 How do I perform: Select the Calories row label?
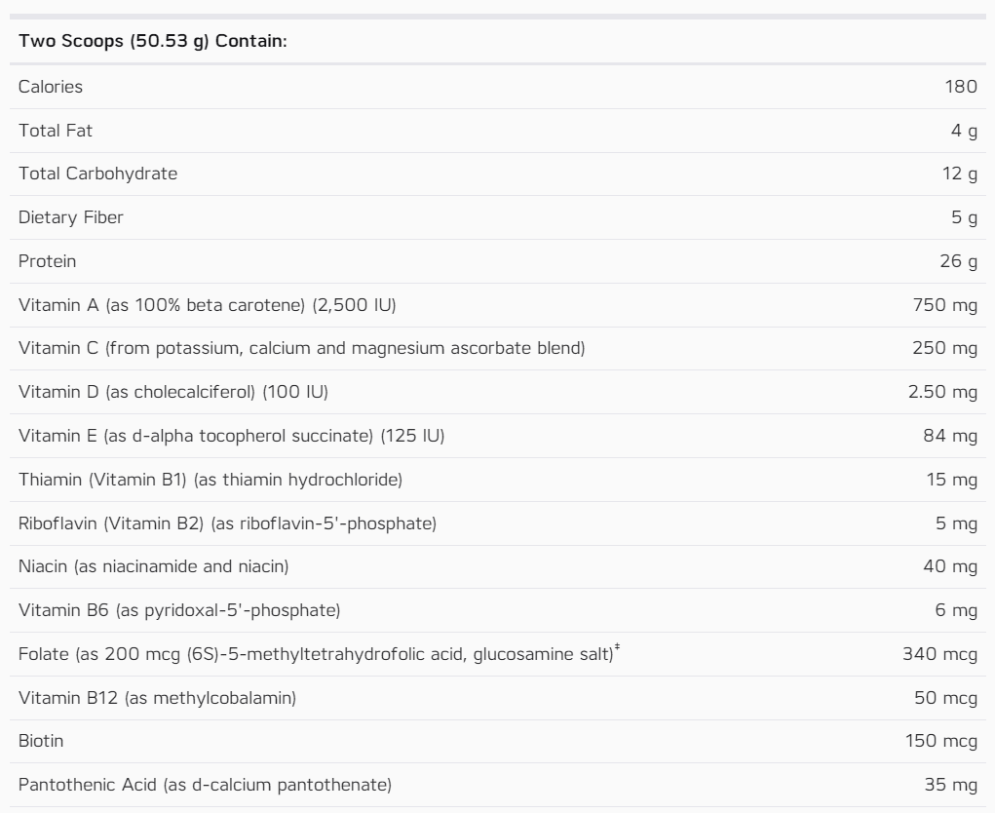pos(50,87)
